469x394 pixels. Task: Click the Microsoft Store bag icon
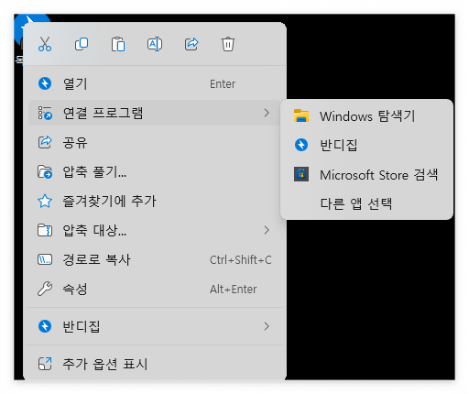click(x=301, y=174)
